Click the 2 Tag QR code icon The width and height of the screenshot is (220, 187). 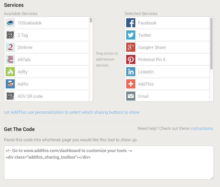10,35
